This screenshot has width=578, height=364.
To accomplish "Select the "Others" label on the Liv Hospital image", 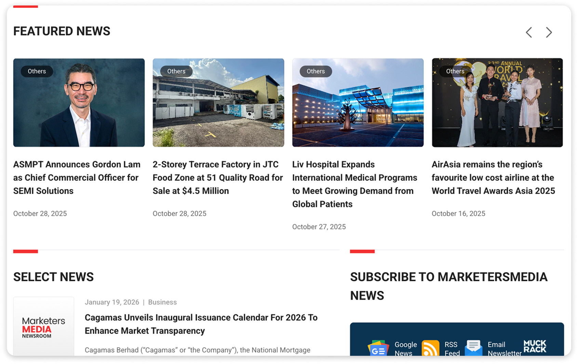I will (x=315, y=71).
